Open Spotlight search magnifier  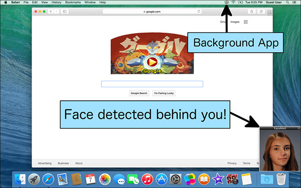click(287, 3)
